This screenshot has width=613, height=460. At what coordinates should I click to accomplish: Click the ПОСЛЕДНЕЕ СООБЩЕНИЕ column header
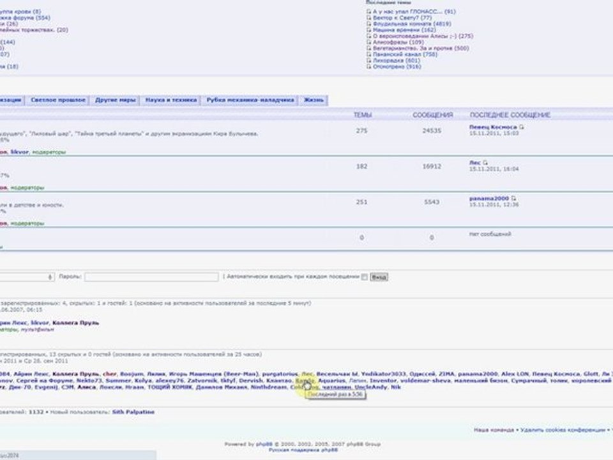pos(510,115)
